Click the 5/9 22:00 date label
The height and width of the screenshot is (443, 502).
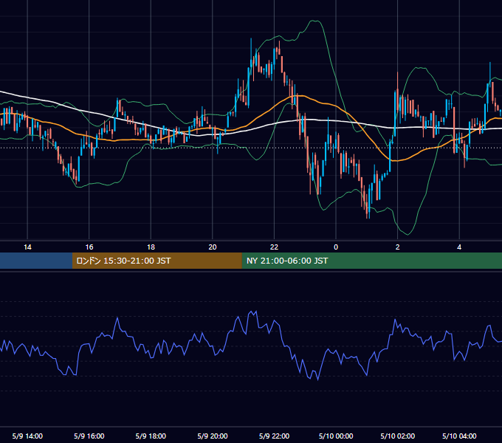point(274,436)
